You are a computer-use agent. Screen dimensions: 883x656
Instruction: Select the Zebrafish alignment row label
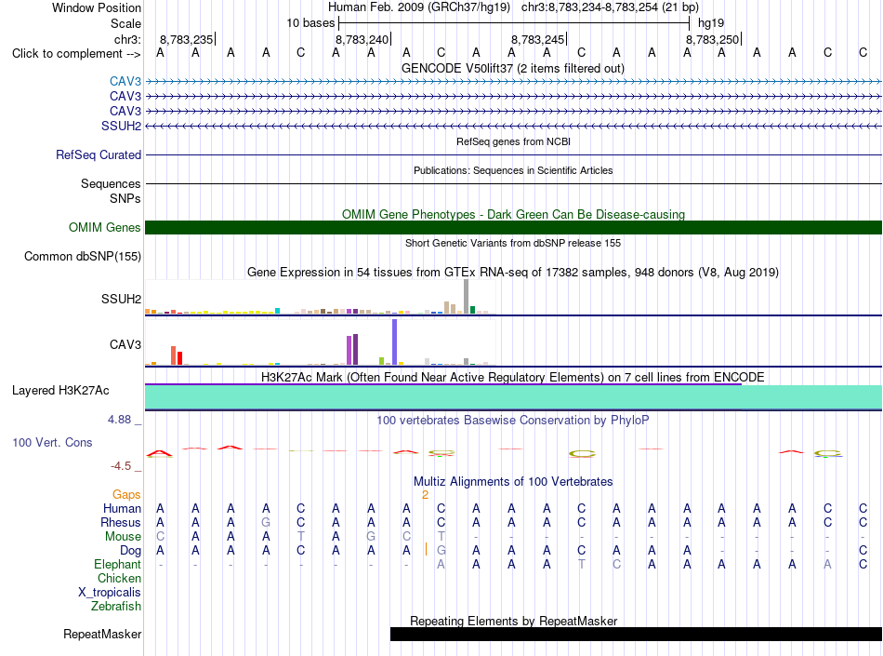[116, 607]
